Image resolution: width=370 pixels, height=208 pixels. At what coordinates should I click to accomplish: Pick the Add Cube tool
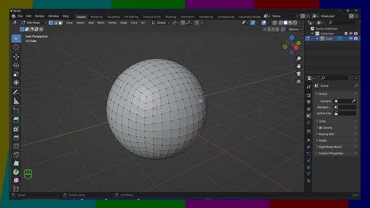[16, 110]
